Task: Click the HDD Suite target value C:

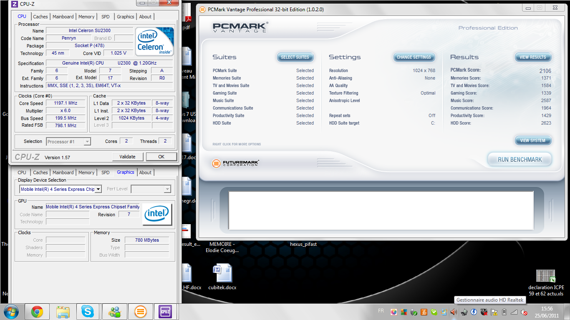Action: (x=433, y=123)
